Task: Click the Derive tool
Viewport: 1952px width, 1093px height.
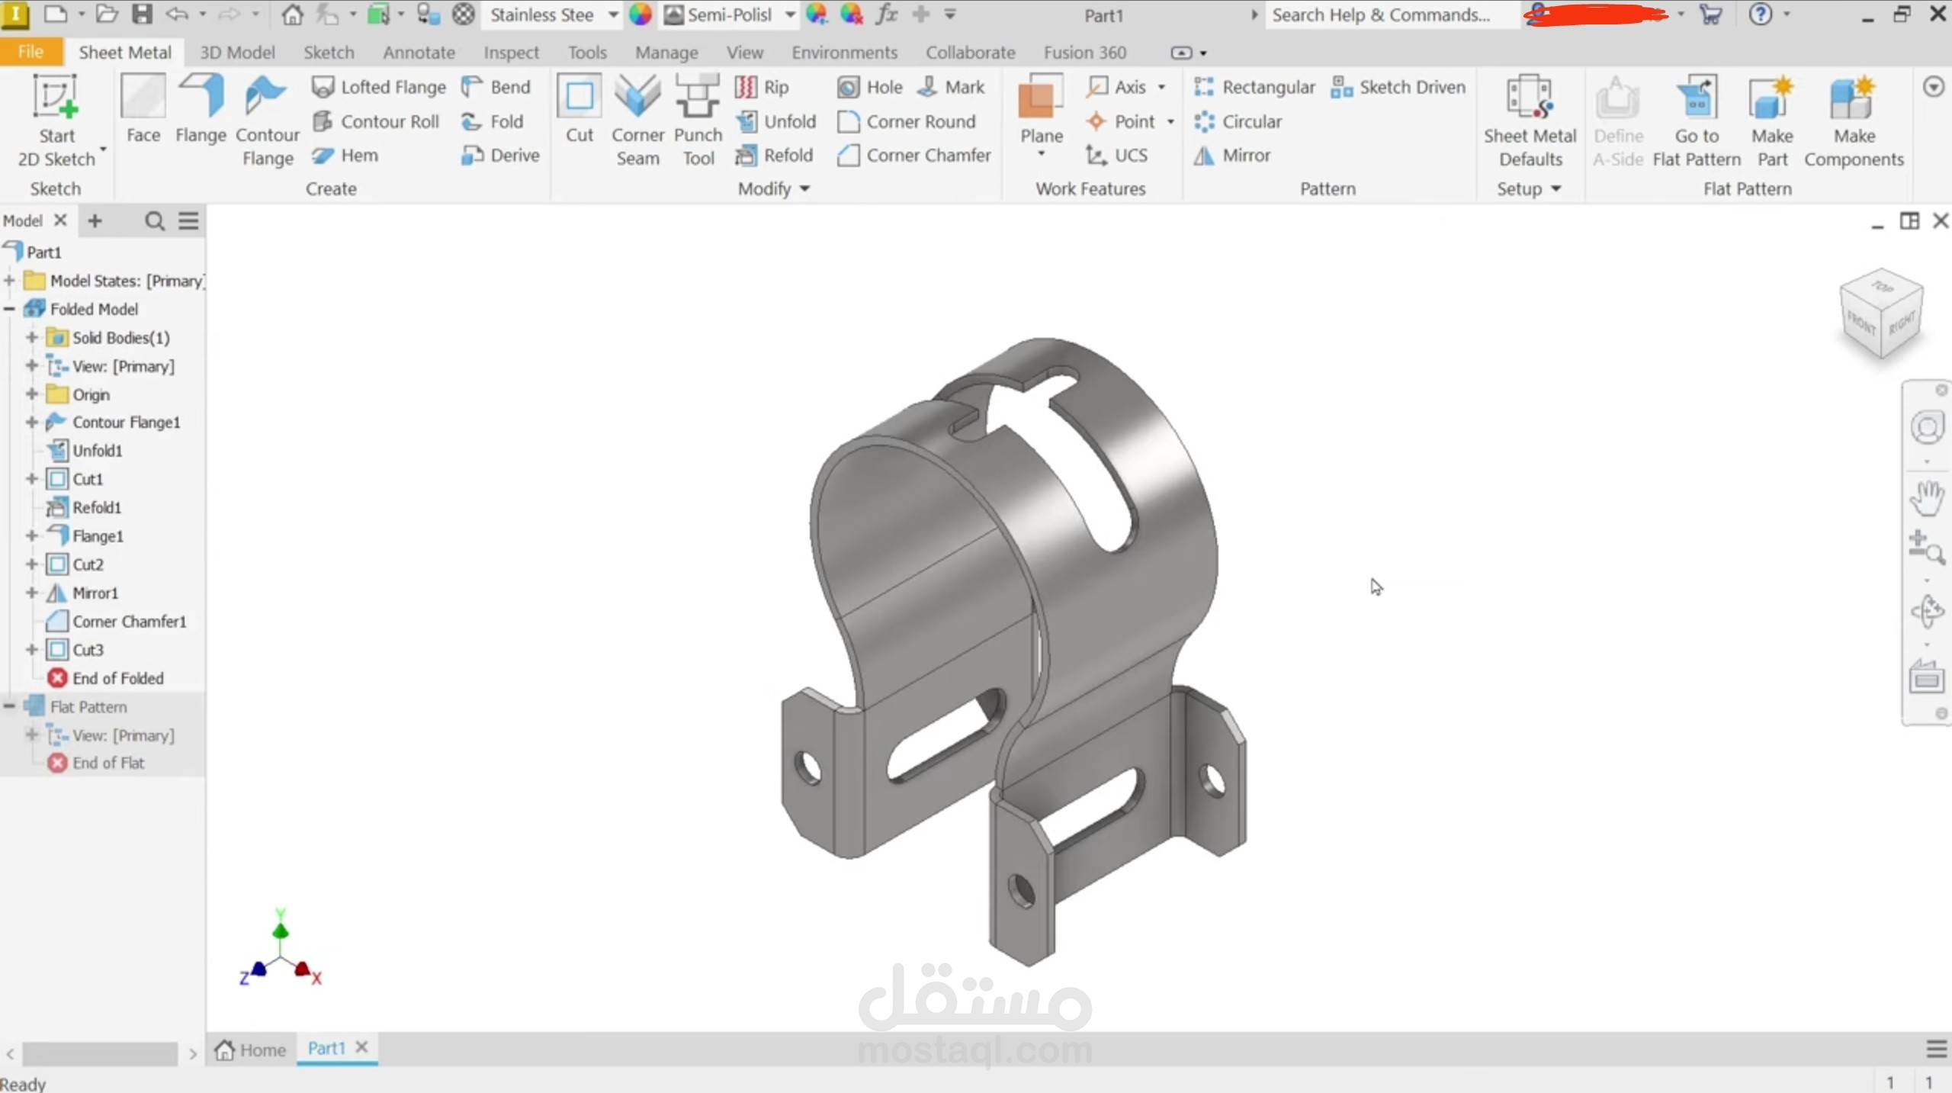Action: [x=500, y=156]
